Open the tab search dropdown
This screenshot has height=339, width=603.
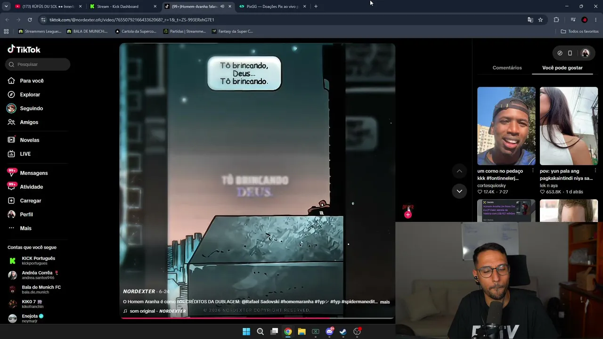pyautogui.click(x=6, y=7)
